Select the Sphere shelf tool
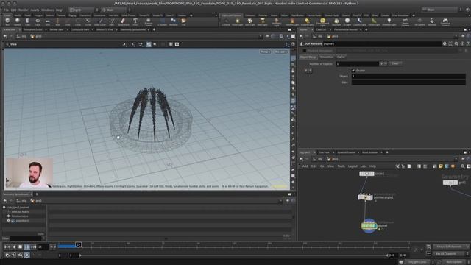471x265 pixels. click(x=18, y=21)
